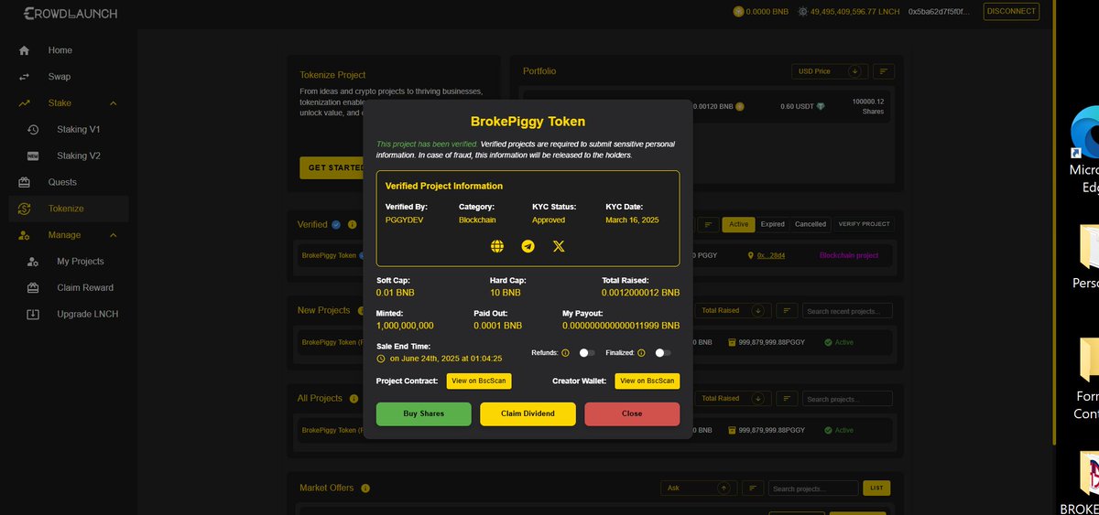Click the New Projects filter list icon
The width and height of the screenshot is (1099, 515).
[788, 311]
